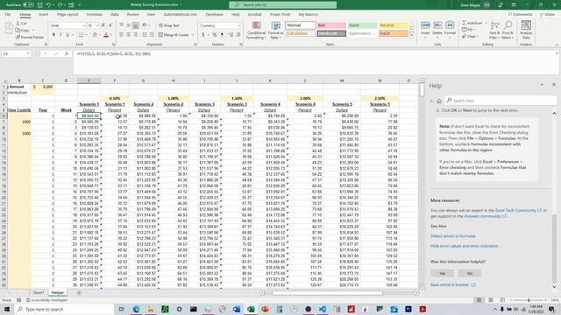This screenshot has height=315, width=561.
Task: Click Merge & Center button
Action: tap(174, 35)
